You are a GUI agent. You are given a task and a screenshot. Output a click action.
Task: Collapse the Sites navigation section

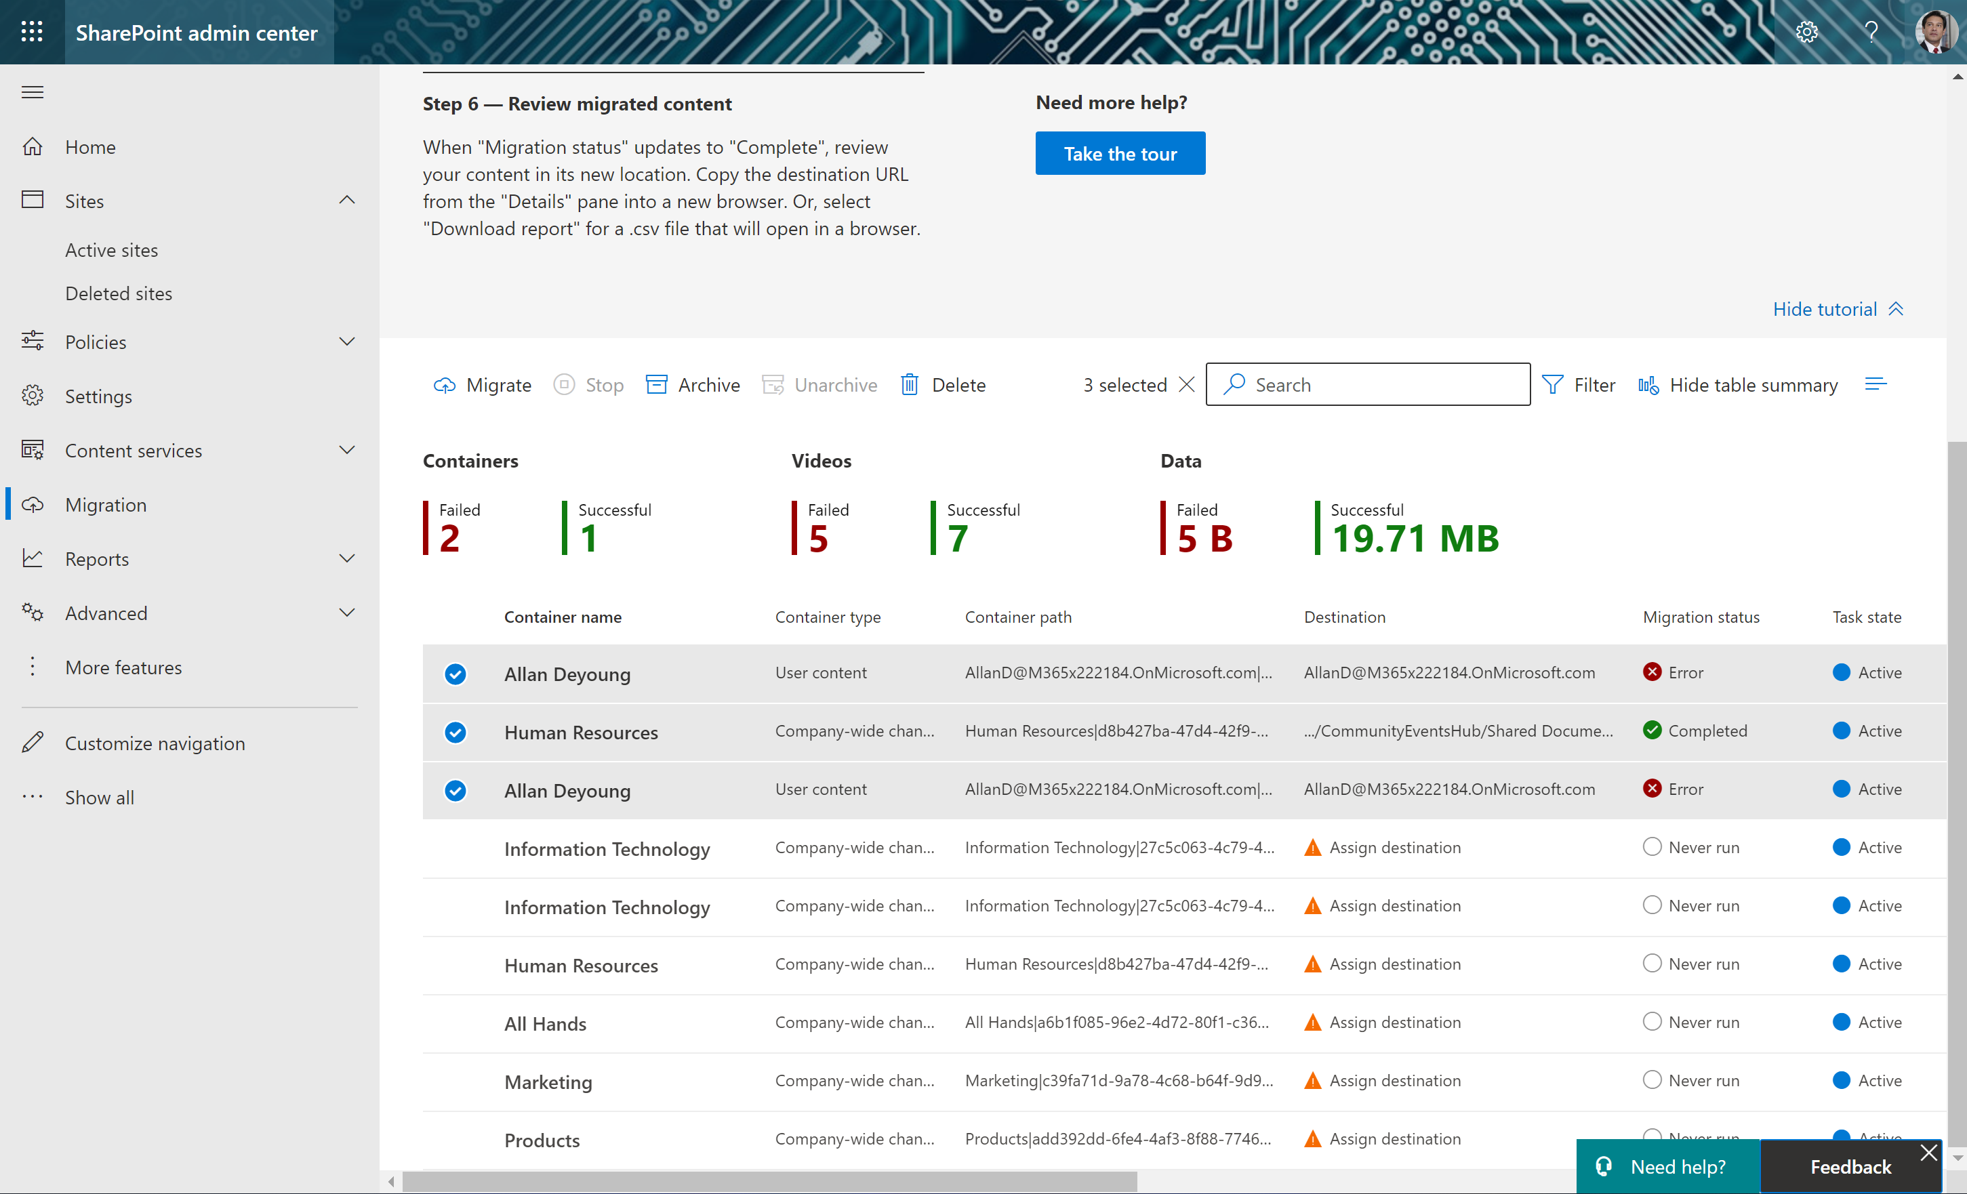346,201
